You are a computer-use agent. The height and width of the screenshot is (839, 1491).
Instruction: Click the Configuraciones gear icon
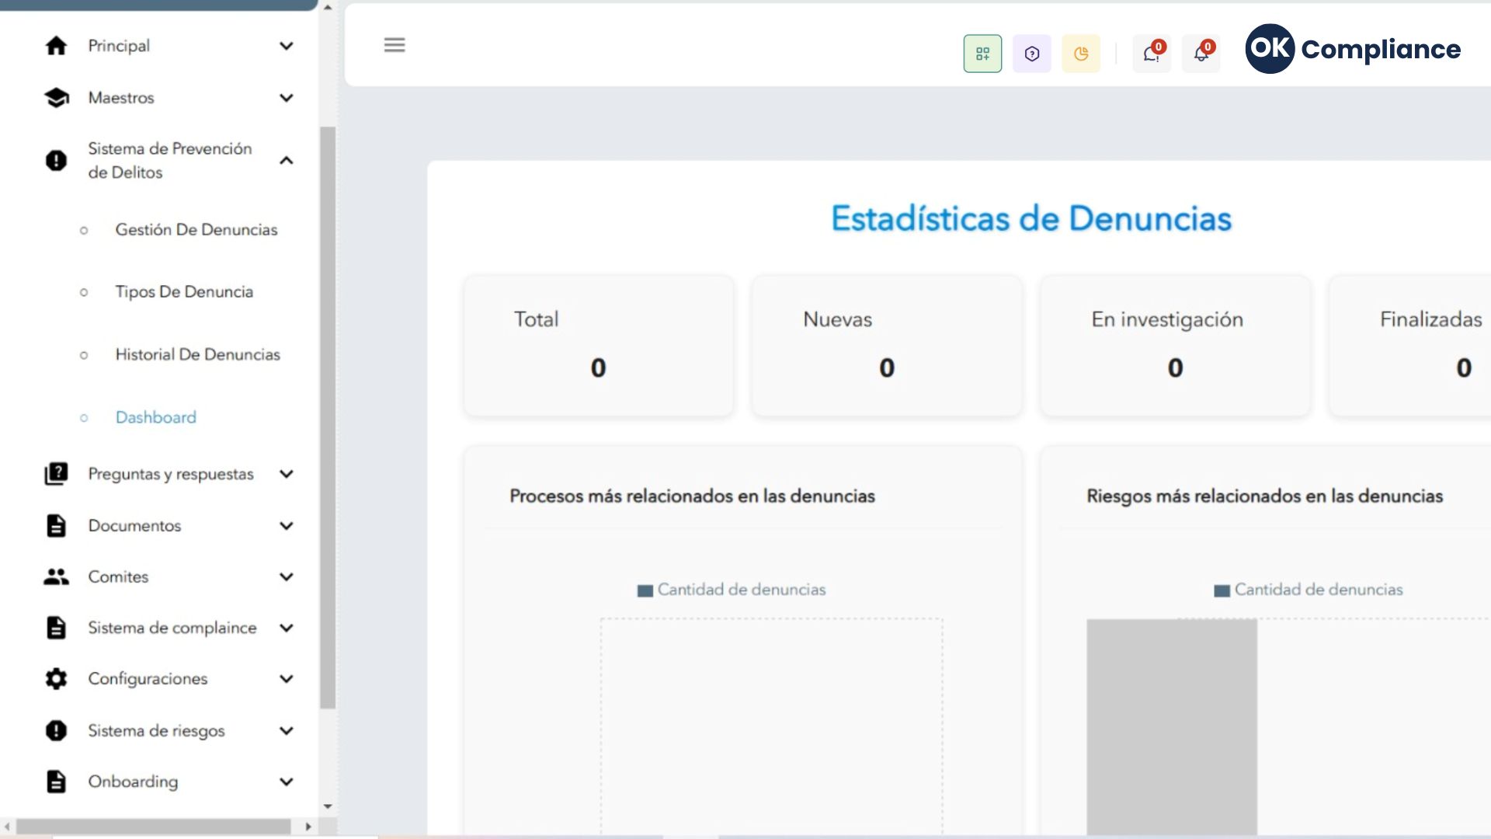pyautogui.click(x=56, y=679)
